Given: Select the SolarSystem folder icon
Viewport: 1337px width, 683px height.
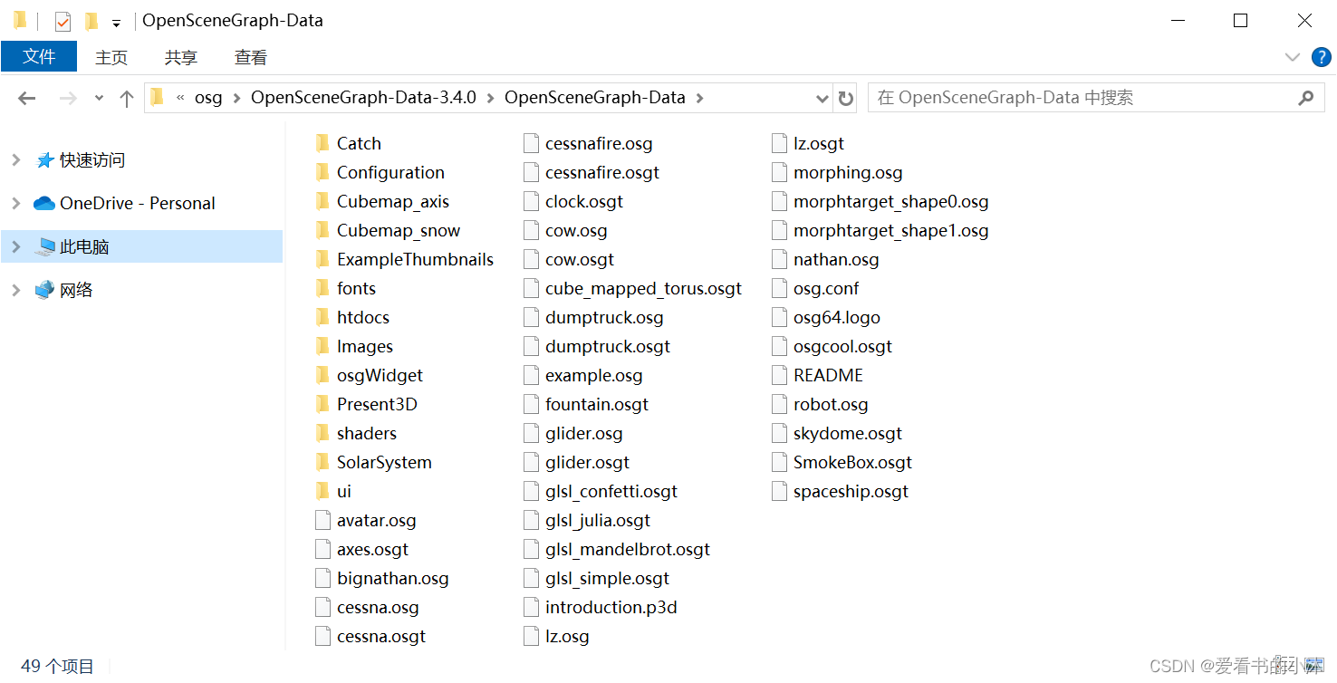Looking at the screenshot, I should coord(322,462).
